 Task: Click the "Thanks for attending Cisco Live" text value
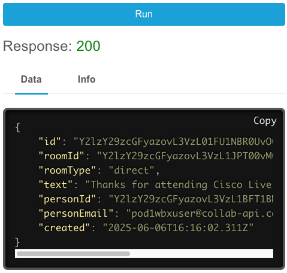click(x=179, y=185)
